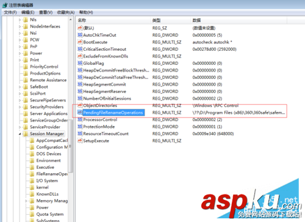Expand the Nls tree node

(x=20, y=20)
